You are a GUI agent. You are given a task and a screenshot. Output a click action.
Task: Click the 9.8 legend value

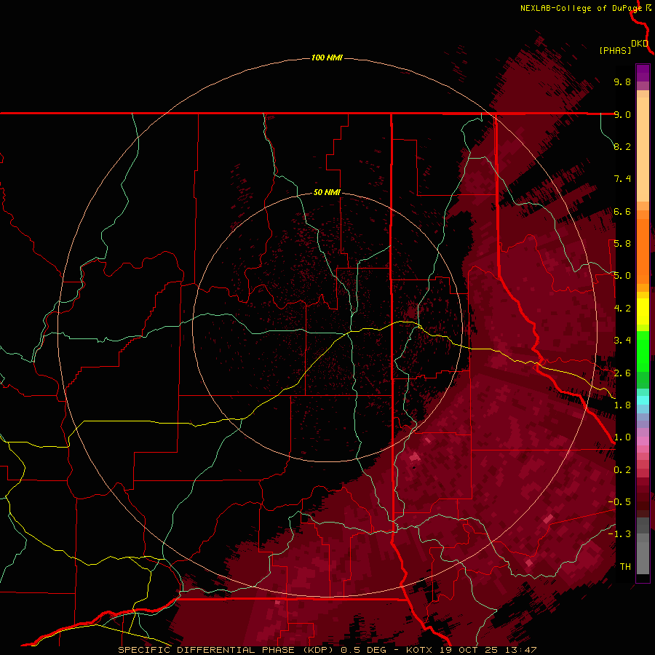click(x=622, y=82)
